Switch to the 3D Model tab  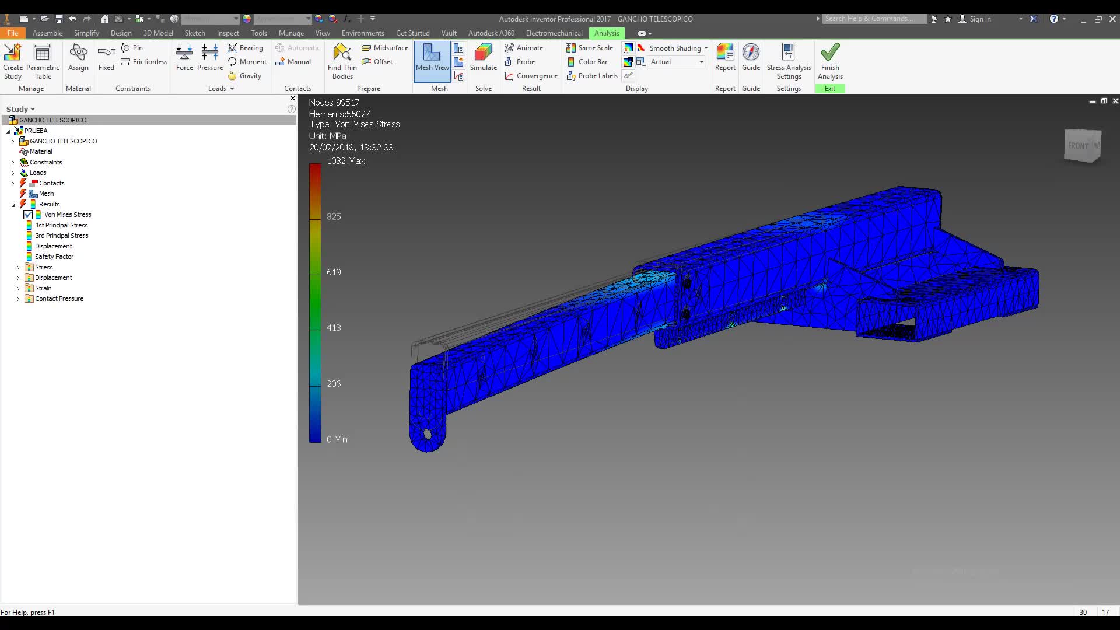(x=158, y=33)
